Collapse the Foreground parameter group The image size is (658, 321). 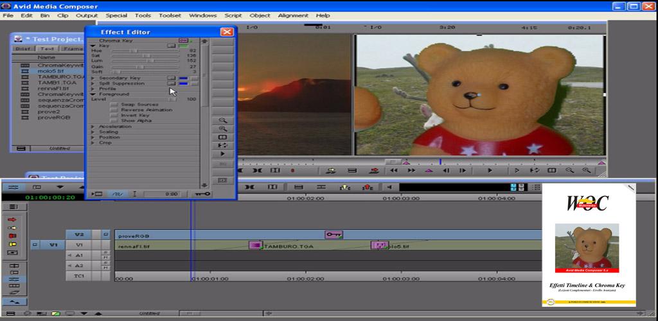(93, 94)
